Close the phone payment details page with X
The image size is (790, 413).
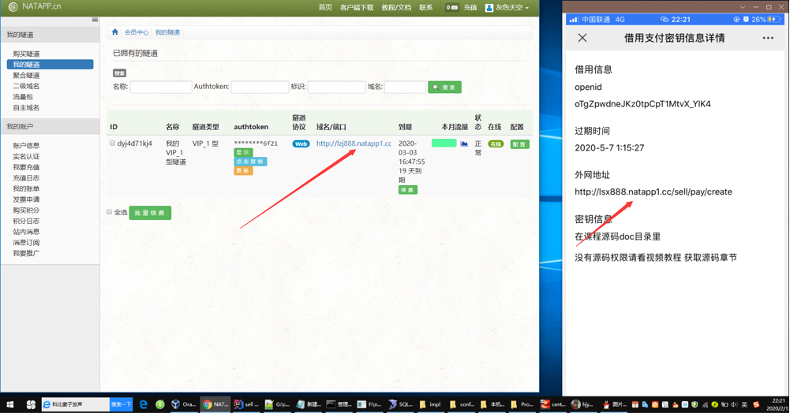(582, 38)
